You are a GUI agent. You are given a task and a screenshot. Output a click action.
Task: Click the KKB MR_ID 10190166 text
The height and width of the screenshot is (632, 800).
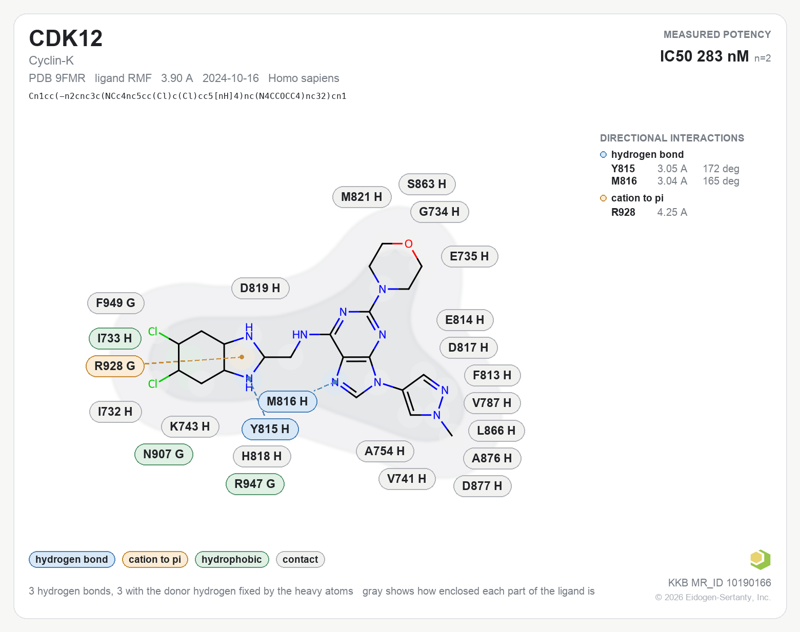click(719, 583)
